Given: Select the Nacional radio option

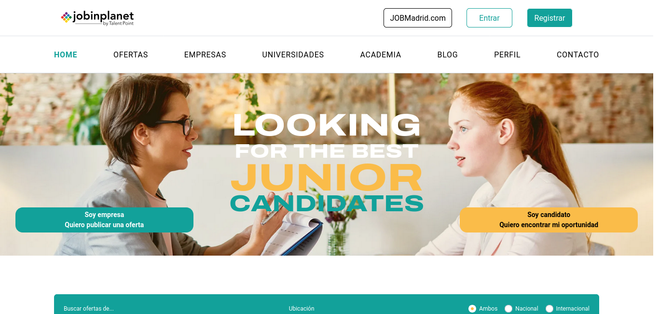Looking at the screenshot, I should [x=508, y=309].
